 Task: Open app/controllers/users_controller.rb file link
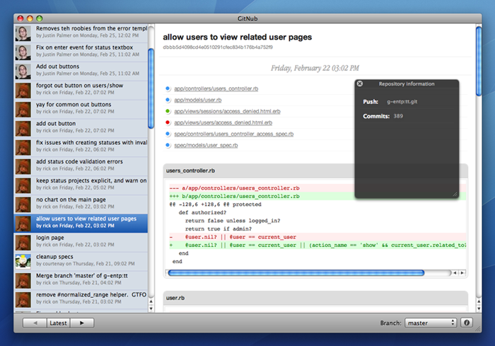coord(216,88)
